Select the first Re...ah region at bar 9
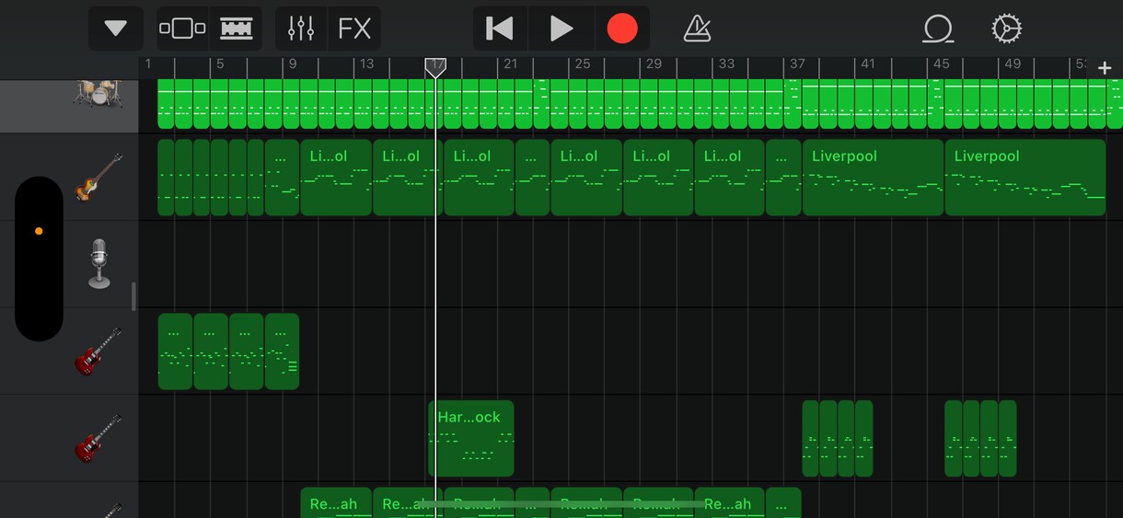This screenshot has width=1123, height=518. tap(336, 502)
